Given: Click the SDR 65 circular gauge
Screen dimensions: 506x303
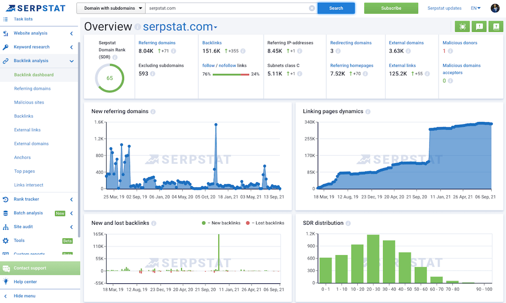Looking at the screenshot, I should coord(110,78).
